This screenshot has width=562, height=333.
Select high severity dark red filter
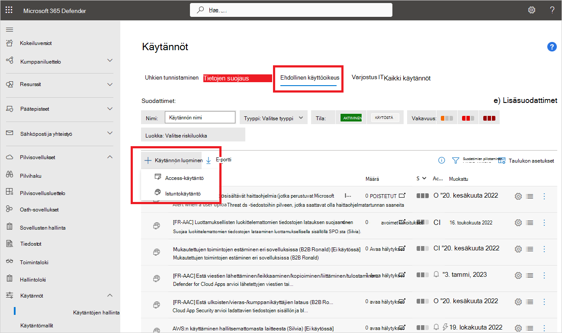pyautogui.click(x=489, y=118)
